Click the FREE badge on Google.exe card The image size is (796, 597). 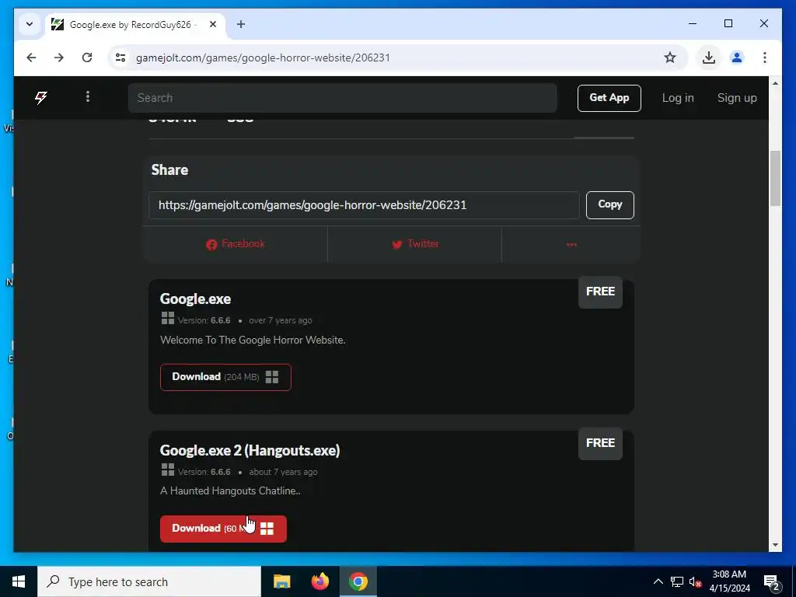(x=600, y=292)
